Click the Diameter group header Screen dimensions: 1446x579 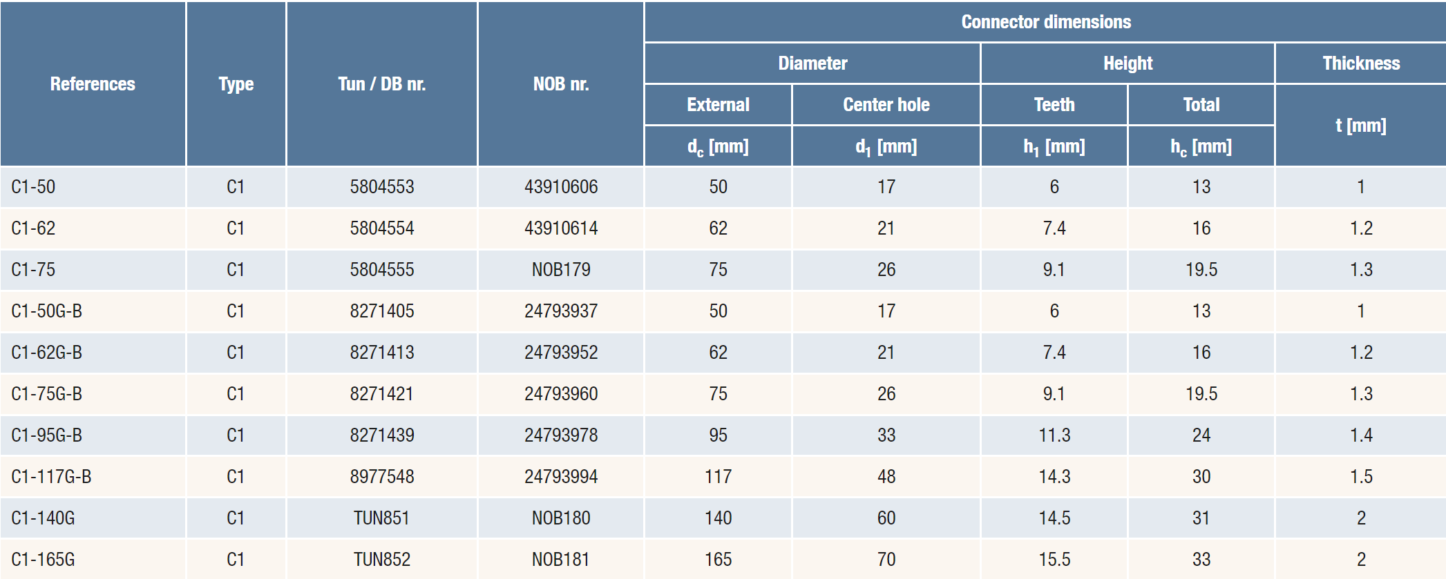click(x=812, y=63)
